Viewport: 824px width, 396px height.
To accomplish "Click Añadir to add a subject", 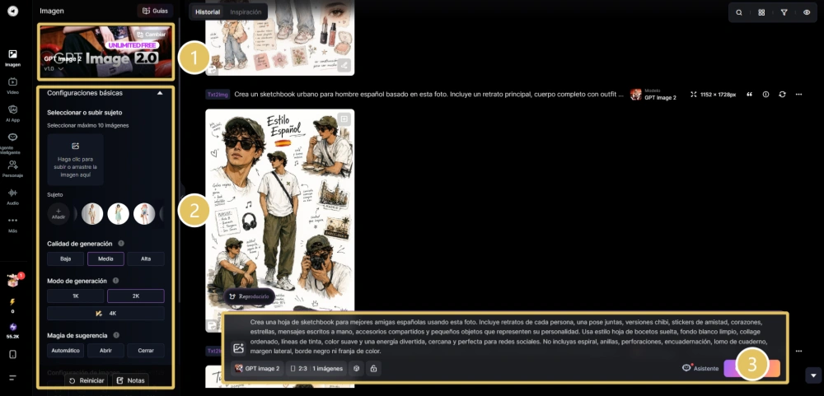I will pyautogui.click(x=58, y=214).
